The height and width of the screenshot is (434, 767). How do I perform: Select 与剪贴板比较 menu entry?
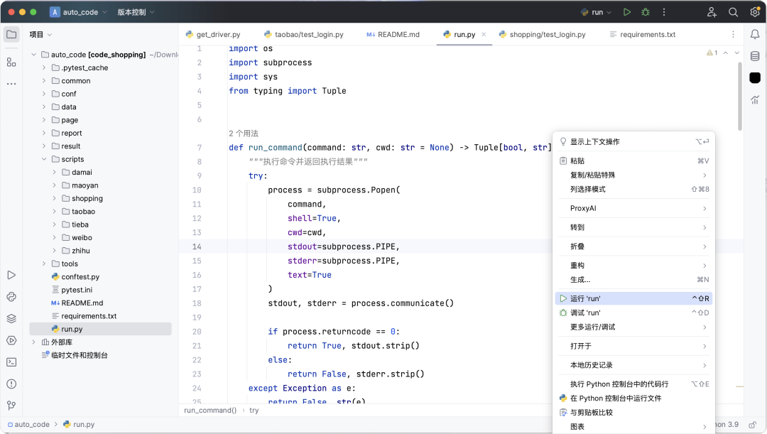633,413
